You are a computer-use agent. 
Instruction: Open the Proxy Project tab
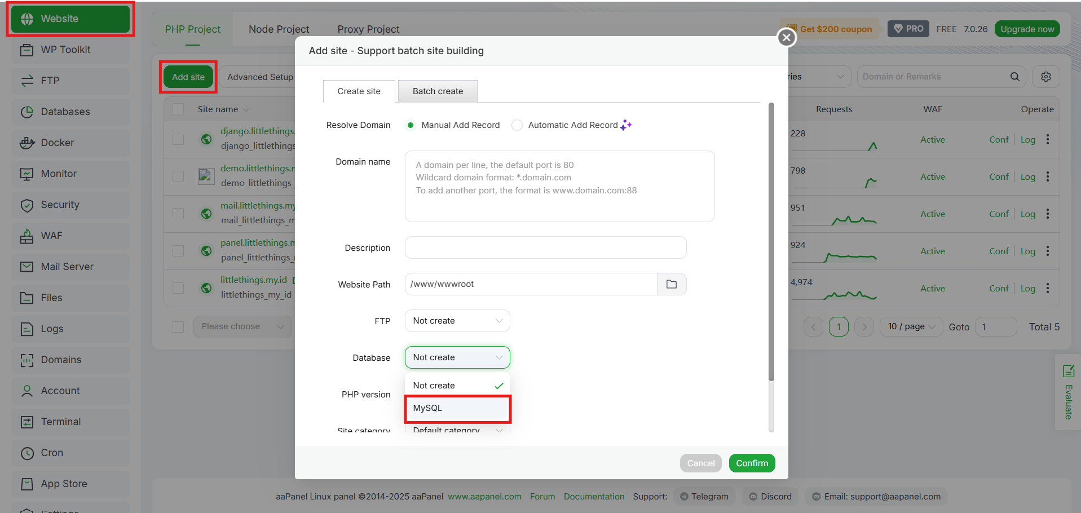pyautogui.click(x=368, y=29)
